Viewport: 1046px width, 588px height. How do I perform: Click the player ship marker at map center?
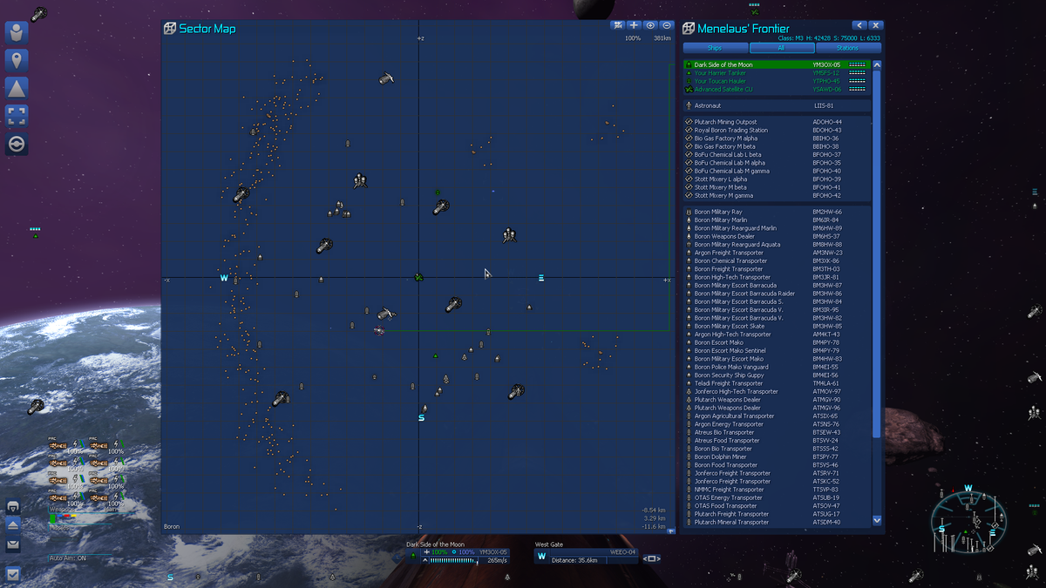point(419,278)
